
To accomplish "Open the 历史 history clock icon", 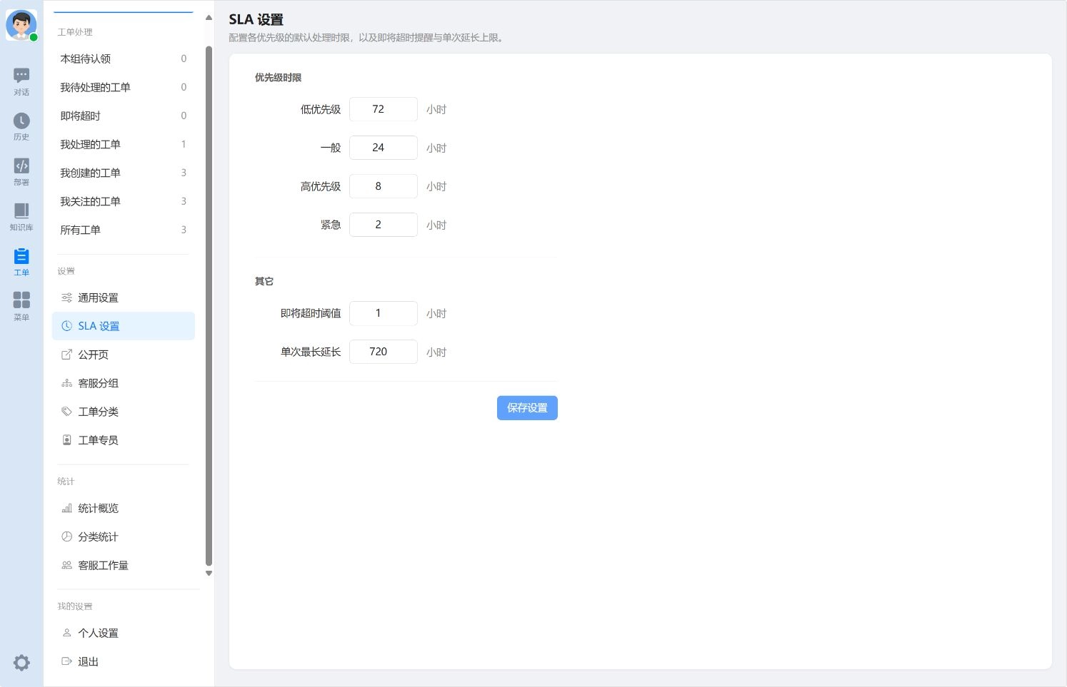I will tap(21, 127).
